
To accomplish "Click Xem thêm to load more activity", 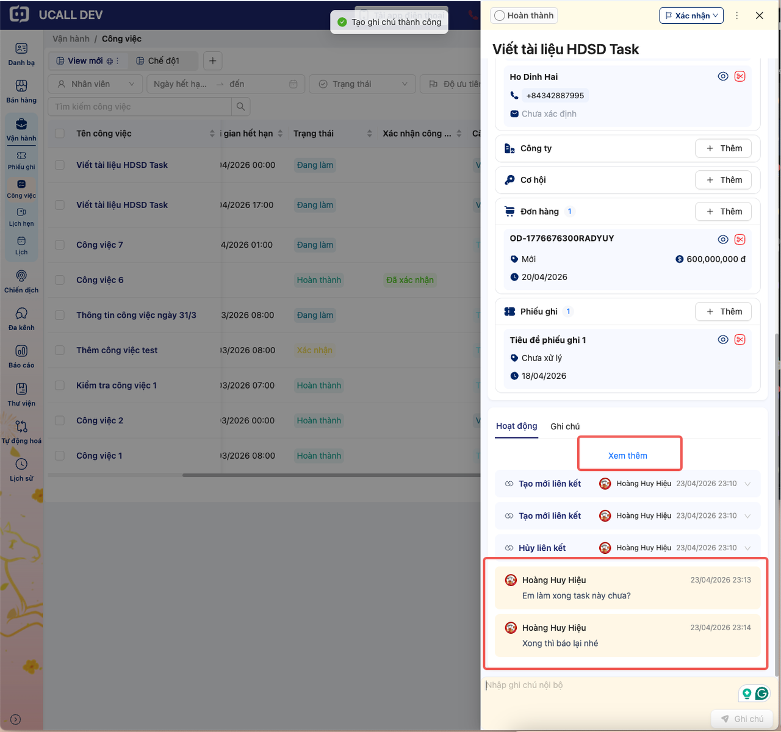I will coord(628,456).
